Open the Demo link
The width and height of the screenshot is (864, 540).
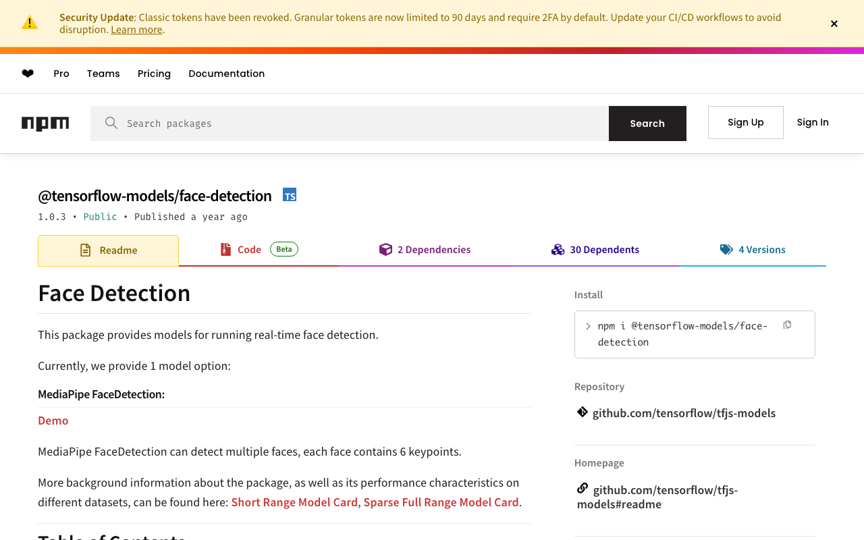tap(53, 421)
